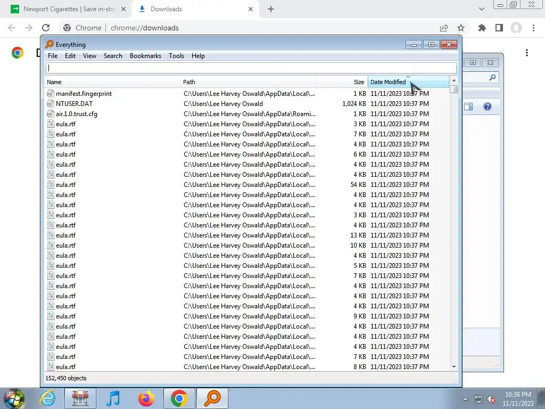The width and height of the screenshot is (545, 409).
Task: Open the Search menu in Everything
Action: point(113,55)
